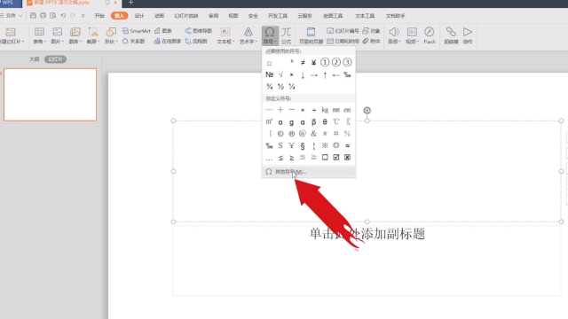Insert the § section symbol
The height and width of the screenshot is (319, 568).
coord(303,145)
